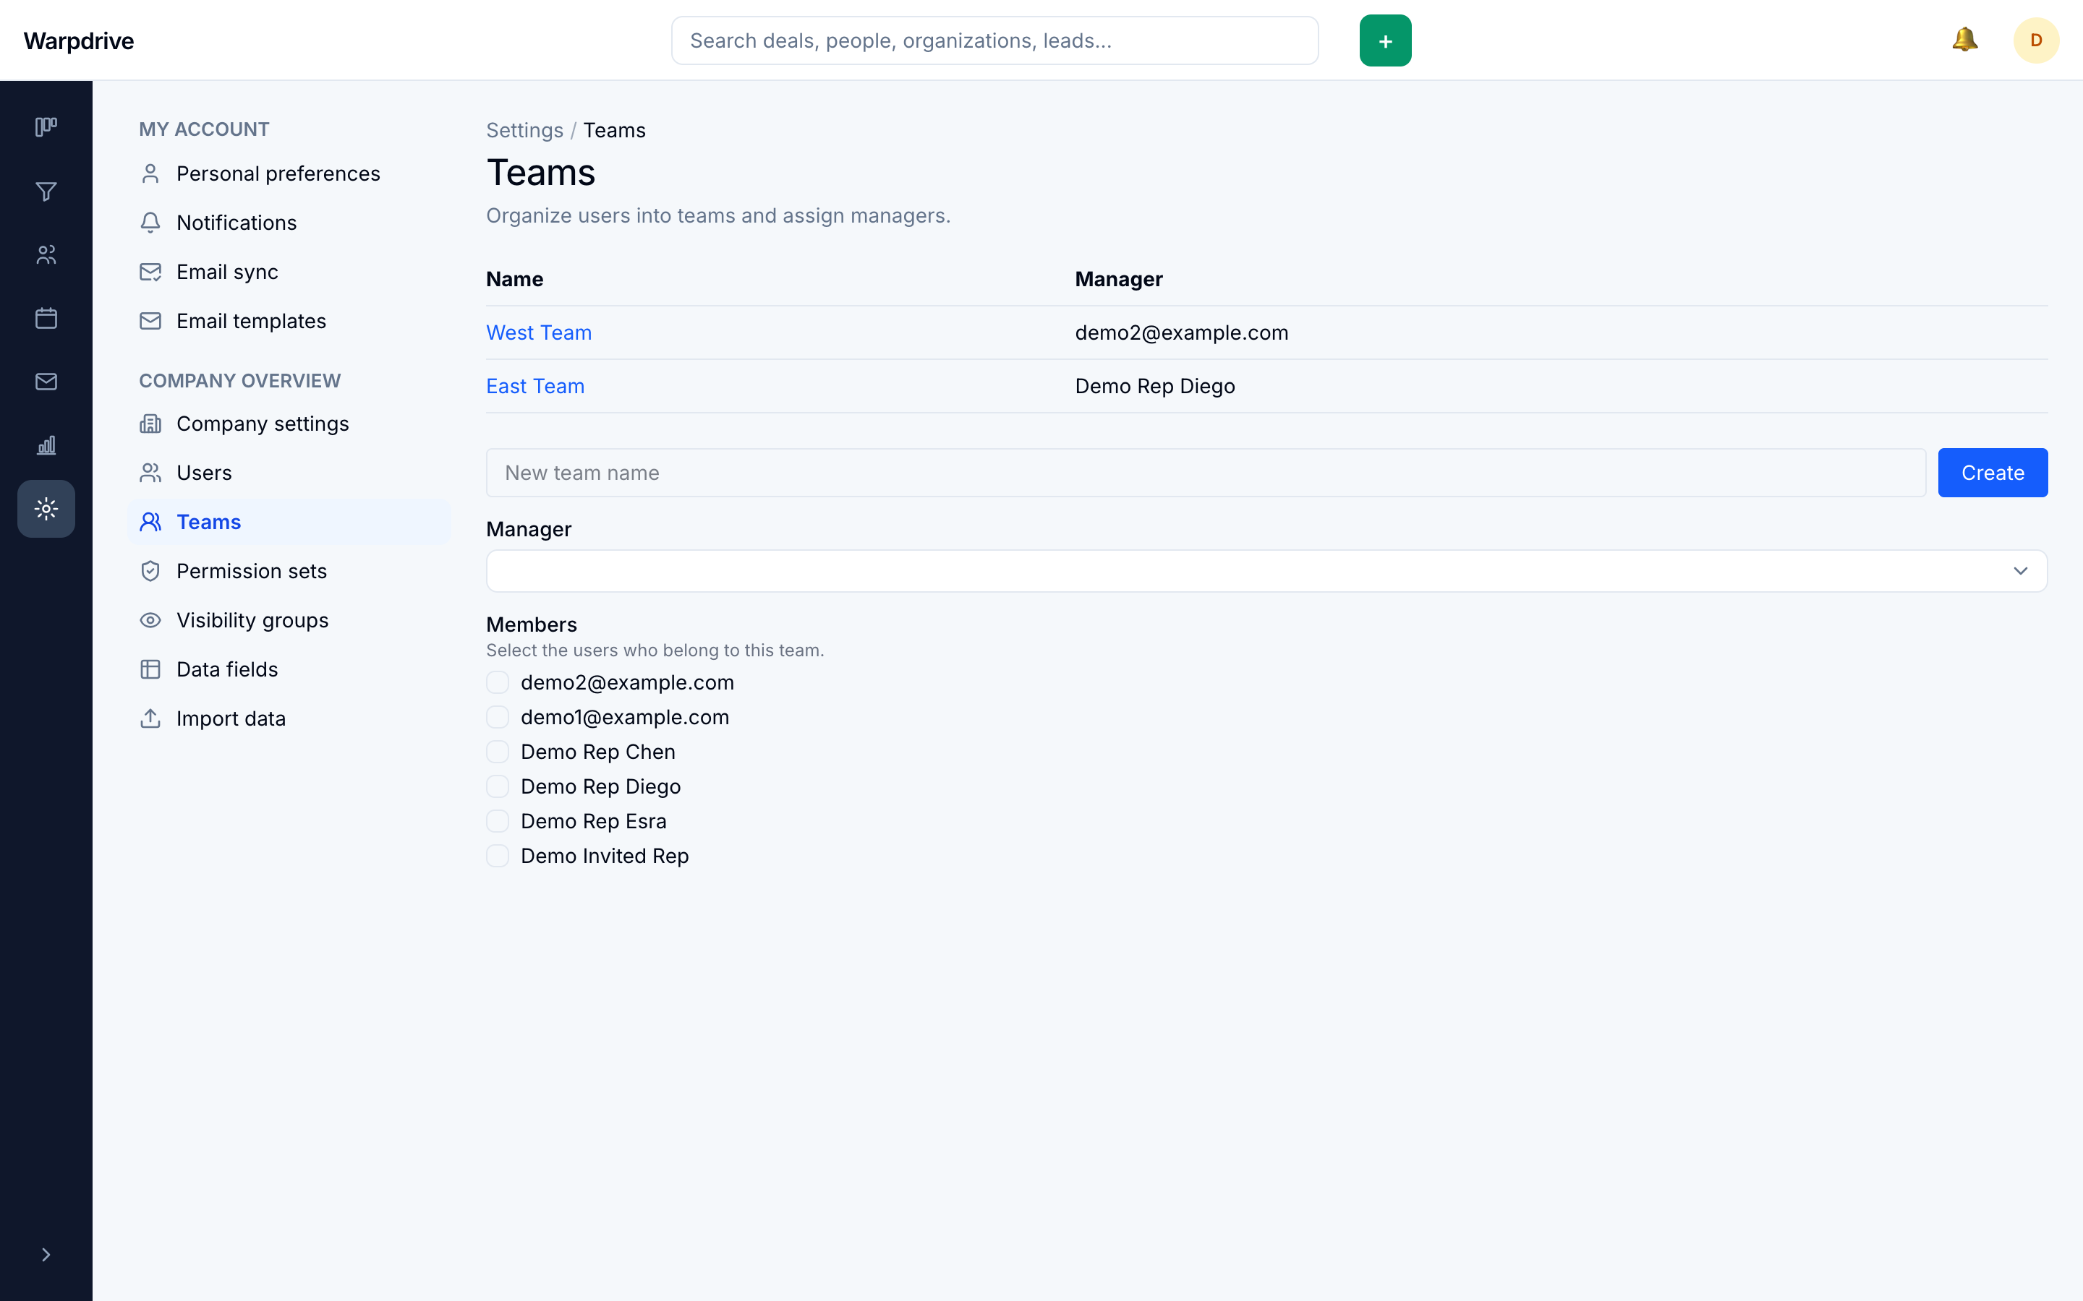
Task: Click the Users icon in settings menu
Action: click(x=150, y=473)
